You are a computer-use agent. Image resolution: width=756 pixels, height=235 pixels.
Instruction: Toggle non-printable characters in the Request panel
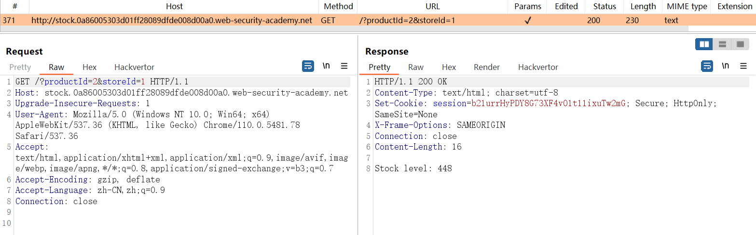coord(326,66)
